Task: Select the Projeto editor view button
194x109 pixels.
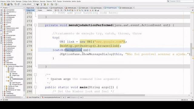Action: tap(40, 10)
